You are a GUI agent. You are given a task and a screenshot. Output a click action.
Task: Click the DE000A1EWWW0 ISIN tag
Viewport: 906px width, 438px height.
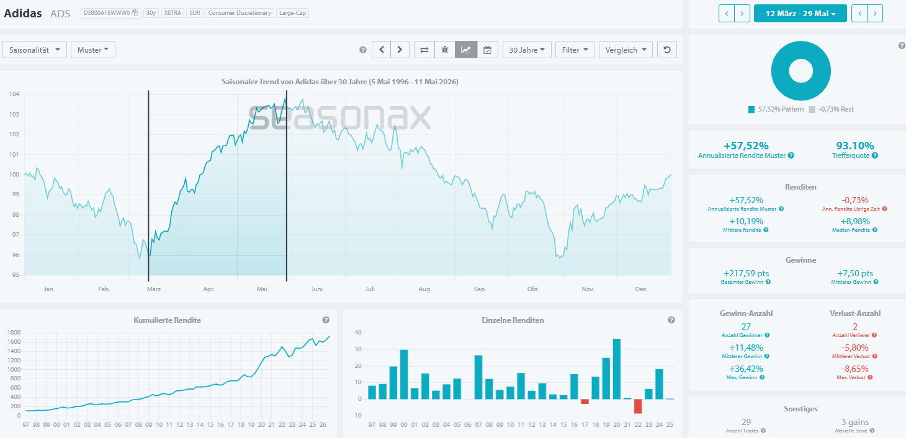click(x=110, y=12)
